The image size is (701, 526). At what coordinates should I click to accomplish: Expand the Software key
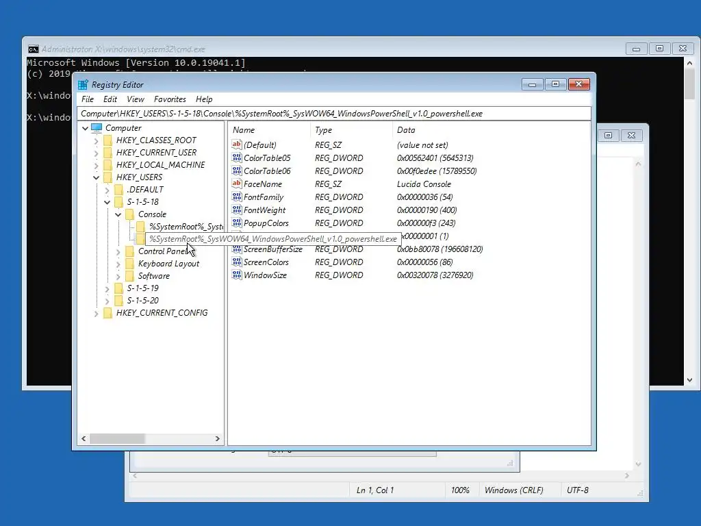pyautogui.click(x=118, y=277)
